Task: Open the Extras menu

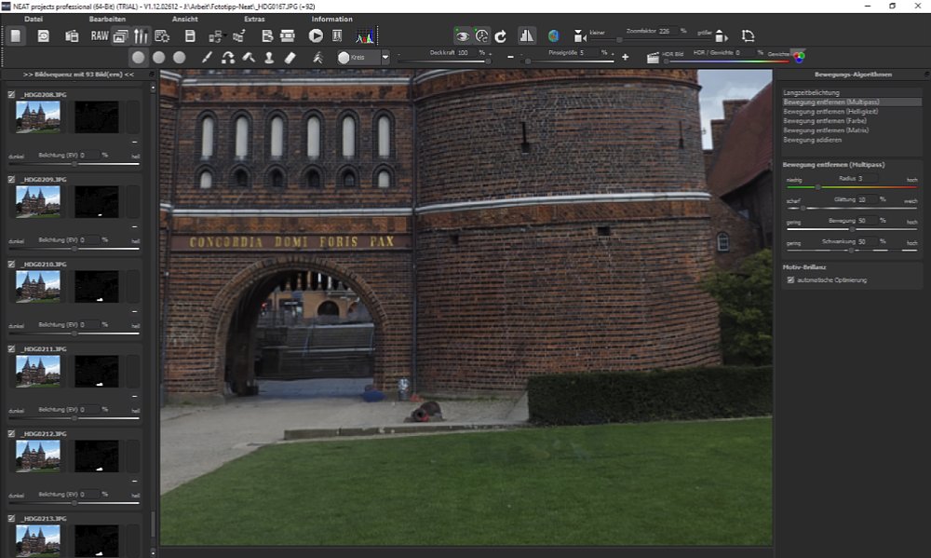Action: (x=254, y=19)
